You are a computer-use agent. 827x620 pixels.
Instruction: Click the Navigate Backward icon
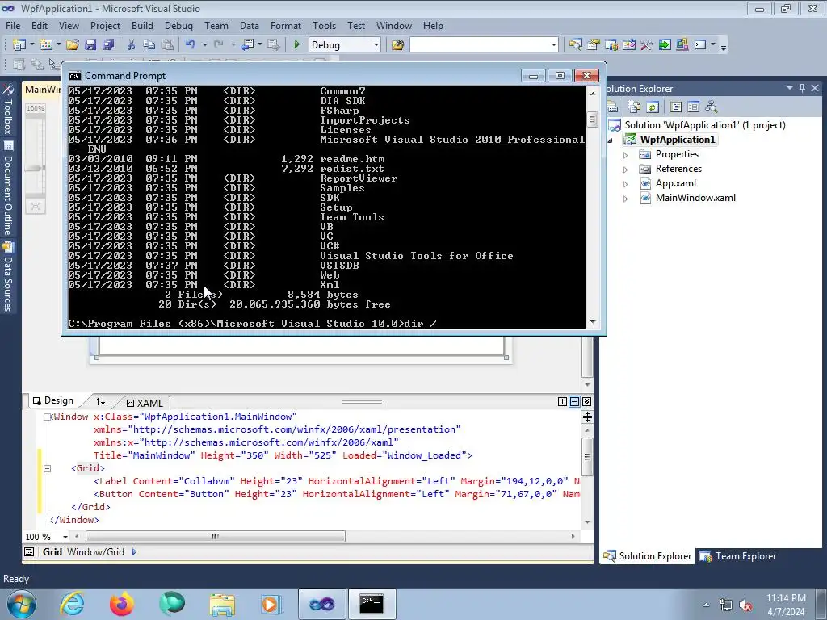[x=247, y=45]
